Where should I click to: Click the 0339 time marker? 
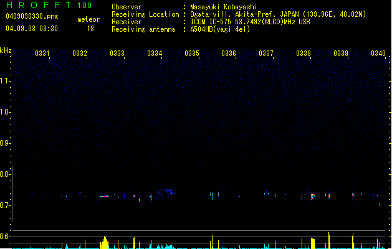coord(341,54)
